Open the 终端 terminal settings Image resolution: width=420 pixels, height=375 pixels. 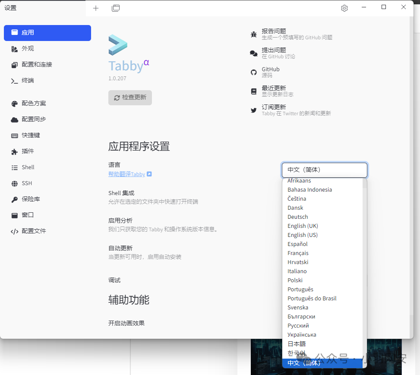47,81
